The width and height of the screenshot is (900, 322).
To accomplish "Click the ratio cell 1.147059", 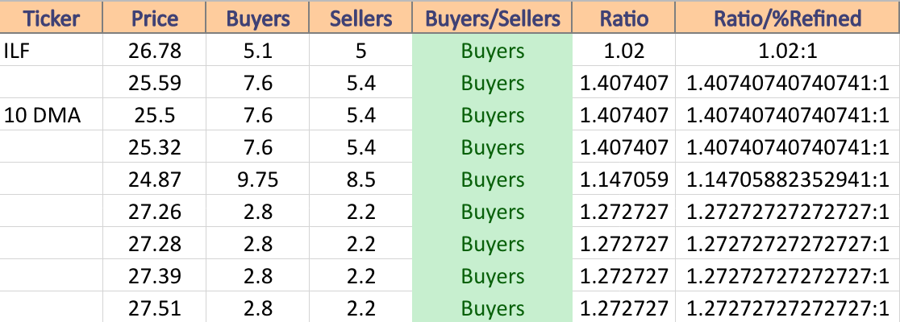I will click(624, 180).
